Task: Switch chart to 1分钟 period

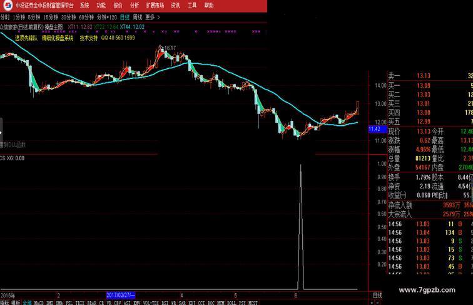Action: click(19, 17)
